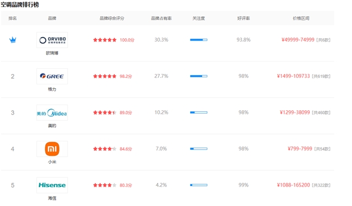
Task: Click the 空调品牌排行榜 page title
Action: coord(19,4)
